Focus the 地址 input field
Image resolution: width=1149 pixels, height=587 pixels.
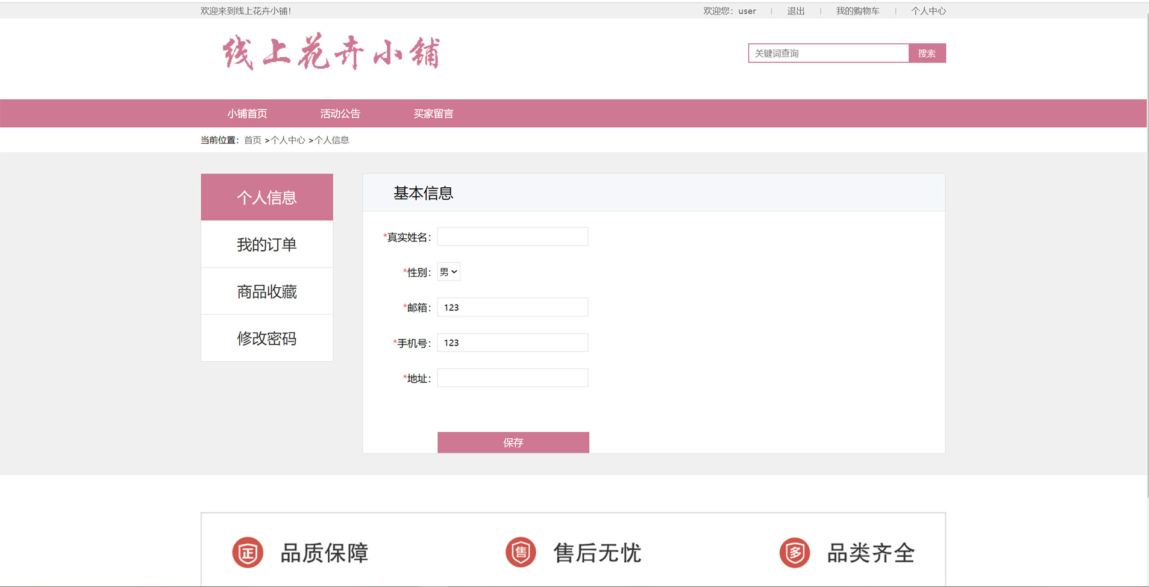pyautogui.click(x=513, y=378)
